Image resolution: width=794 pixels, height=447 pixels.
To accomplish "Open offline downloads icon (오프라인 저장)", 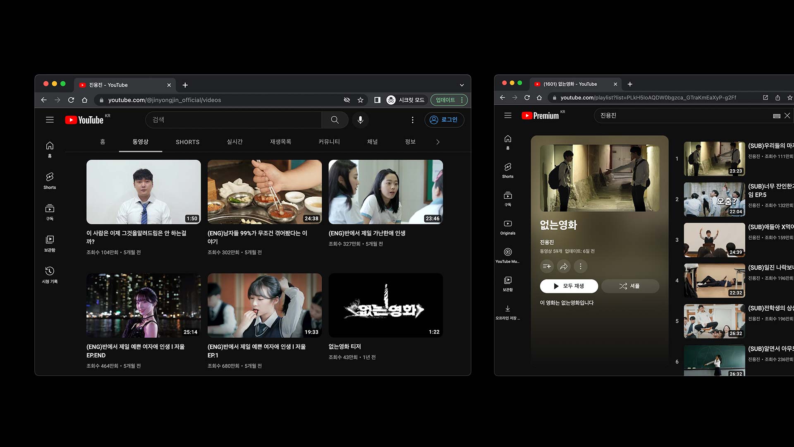I will pyautogui.click(x=507, y=312).
